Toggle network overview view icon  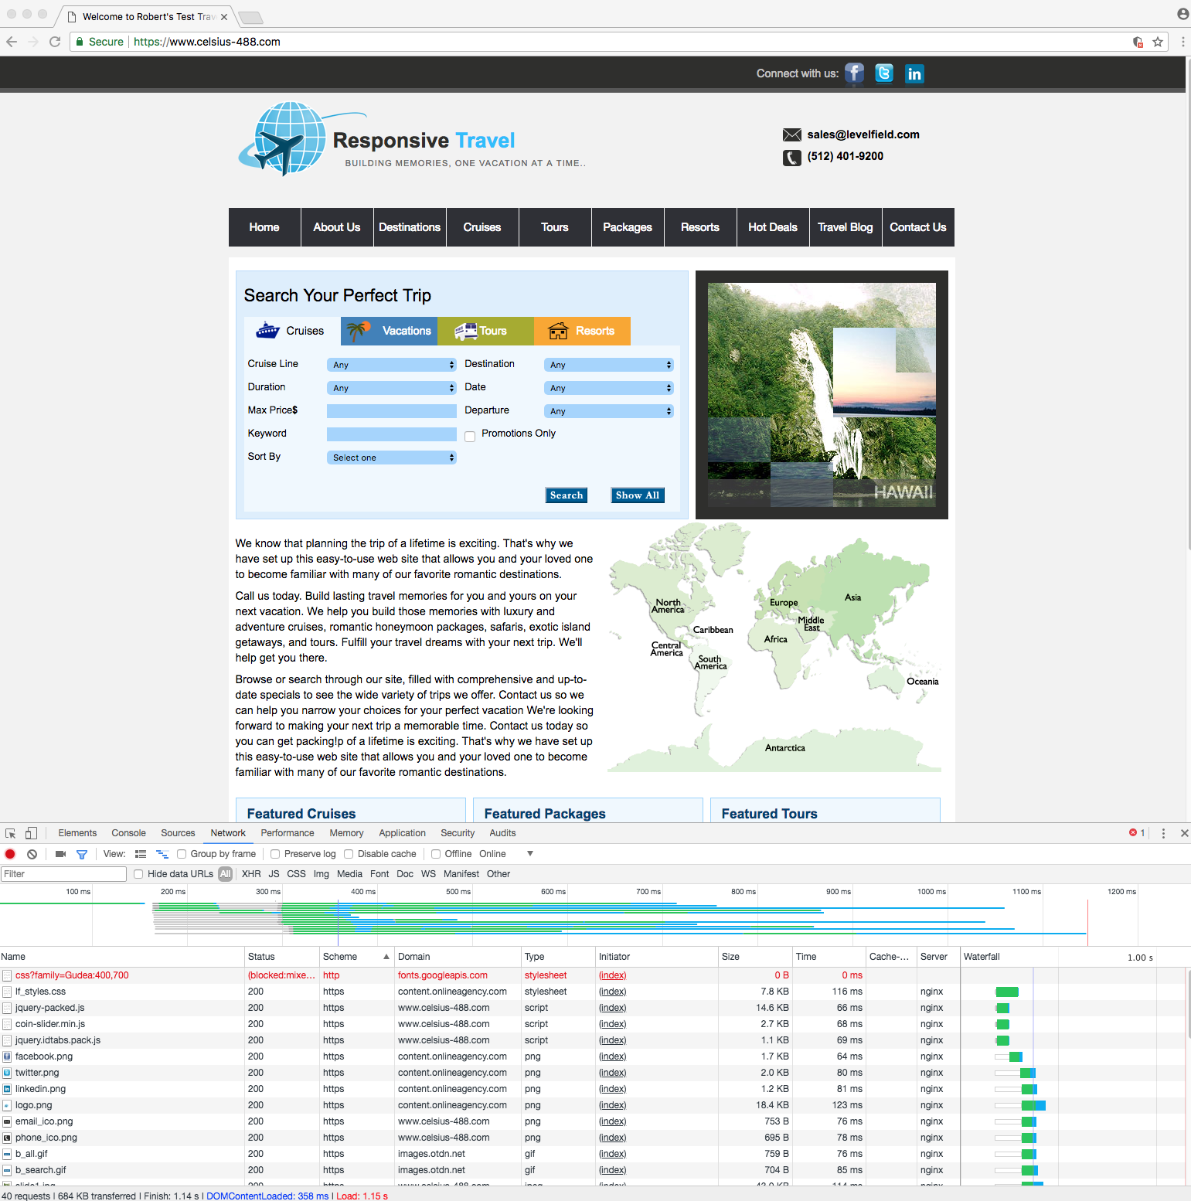pyautogui.click(x=162, y=854)
